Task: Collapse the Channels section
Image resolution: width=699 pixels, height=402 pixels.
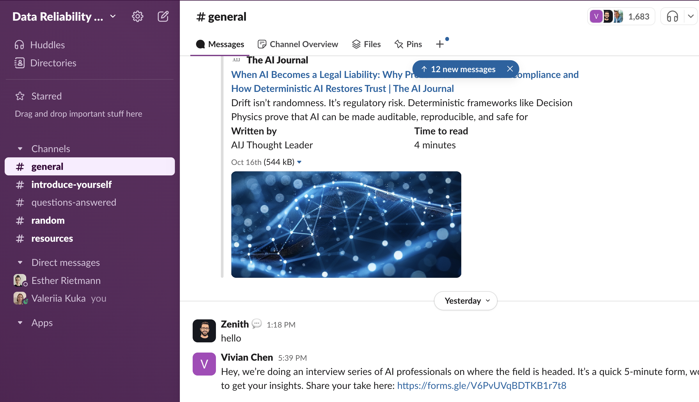Action: [20, 149]
